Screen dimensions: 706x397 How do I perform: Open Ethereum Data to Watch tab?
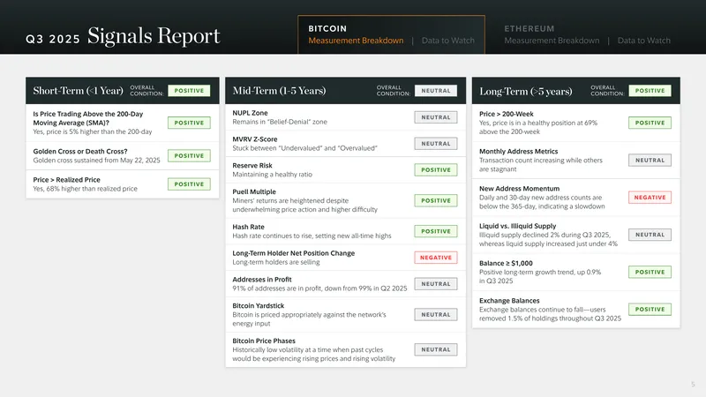(644, 41)
